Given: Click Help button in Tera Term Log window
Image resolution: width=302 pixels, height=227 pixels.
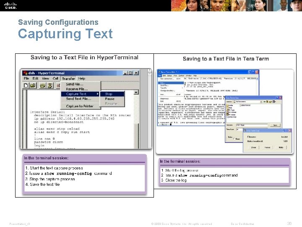Looking at the screenshot, I should (x=281, y=148).
